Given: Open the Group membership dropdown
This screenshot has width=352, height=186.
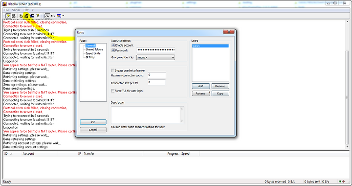Looking at the screenshot, I should click(x=156, y=57).
